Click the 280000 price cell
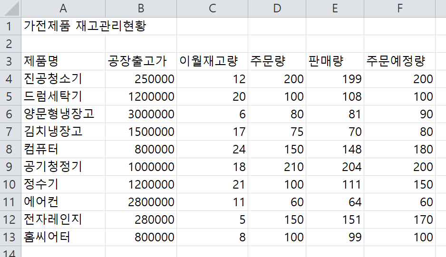The image size is (446, 257). (x=141, y=219)
